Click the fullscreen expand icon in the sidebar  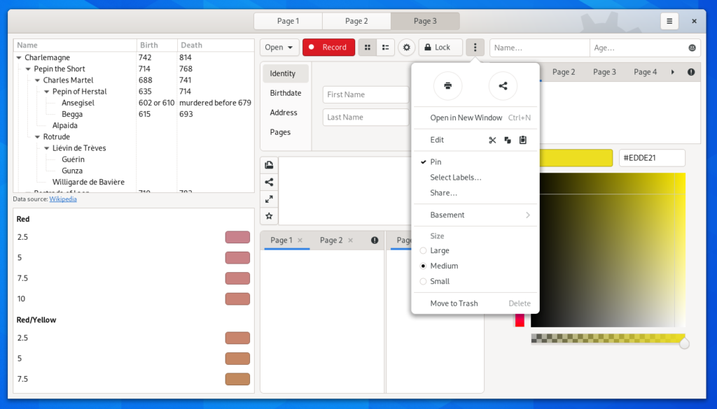click(270, 199)
